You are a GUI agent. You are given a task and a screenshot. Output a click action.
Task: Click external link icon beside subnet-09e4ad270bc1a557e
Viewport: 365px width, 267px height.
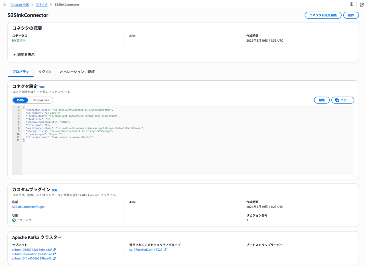pyautogui.click(x=54, y=254)
